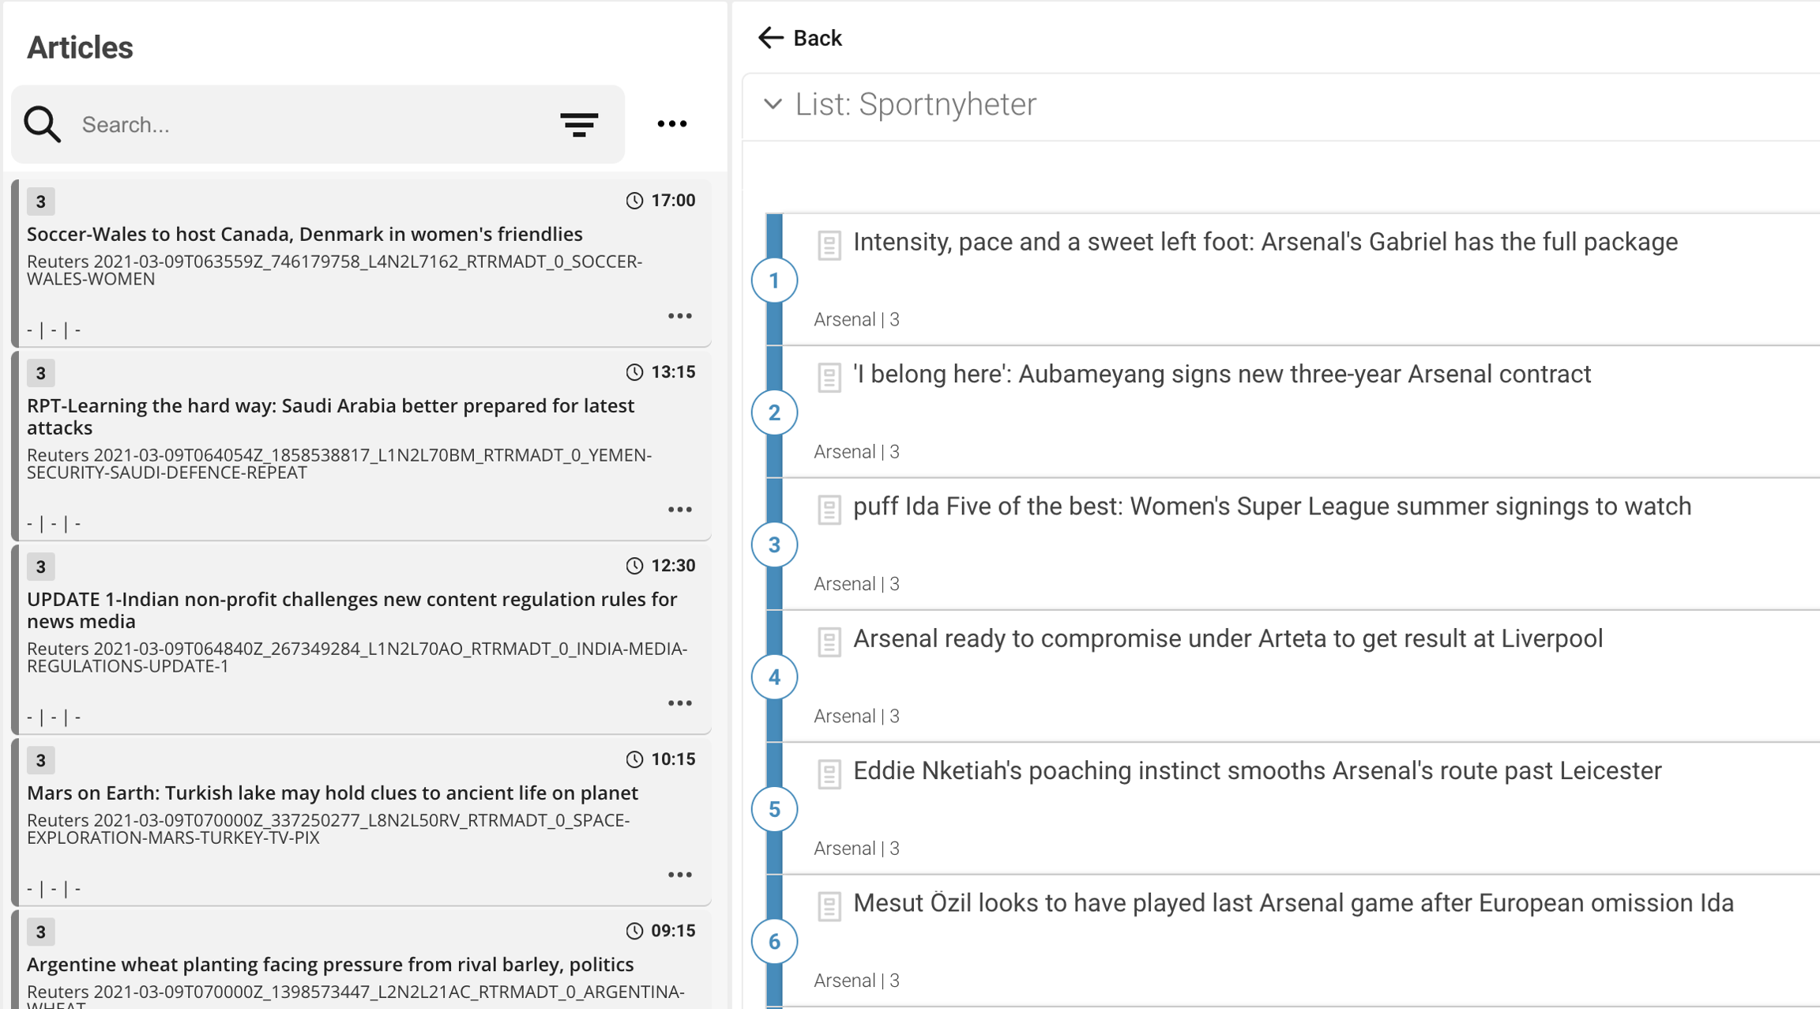Select position marker number 6

click(774, 942)
